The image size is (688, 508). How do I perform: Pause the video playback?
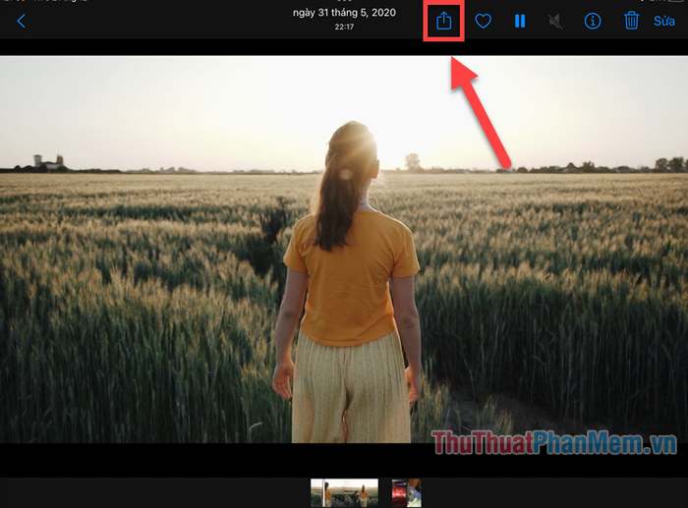[520, 21]
